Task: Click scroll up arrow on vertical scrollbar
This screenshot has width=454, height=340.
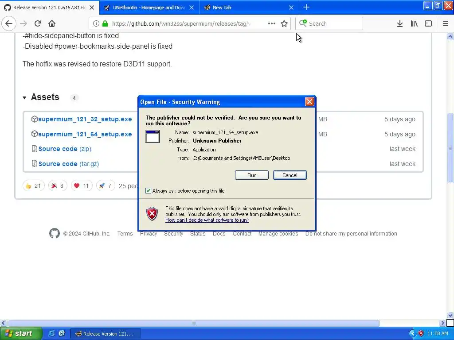Action: coord(450,36)
